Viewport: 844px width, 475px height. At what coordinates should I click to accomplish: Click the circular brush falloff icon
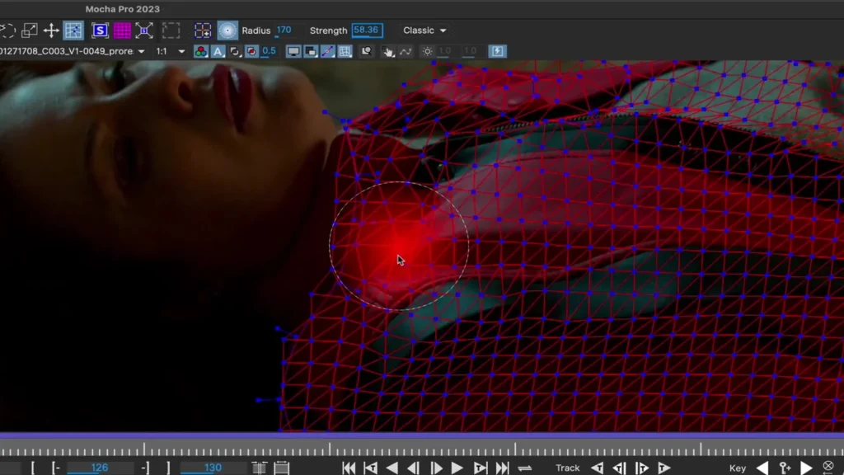[227, 30]
